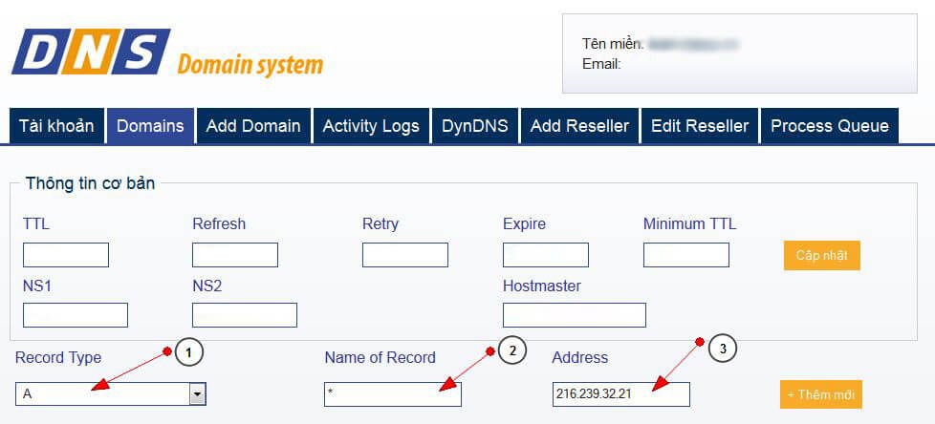This screenshot has height=424, width=935.
Task: Click the Tên miền label text
Action: tap(613, 44)
